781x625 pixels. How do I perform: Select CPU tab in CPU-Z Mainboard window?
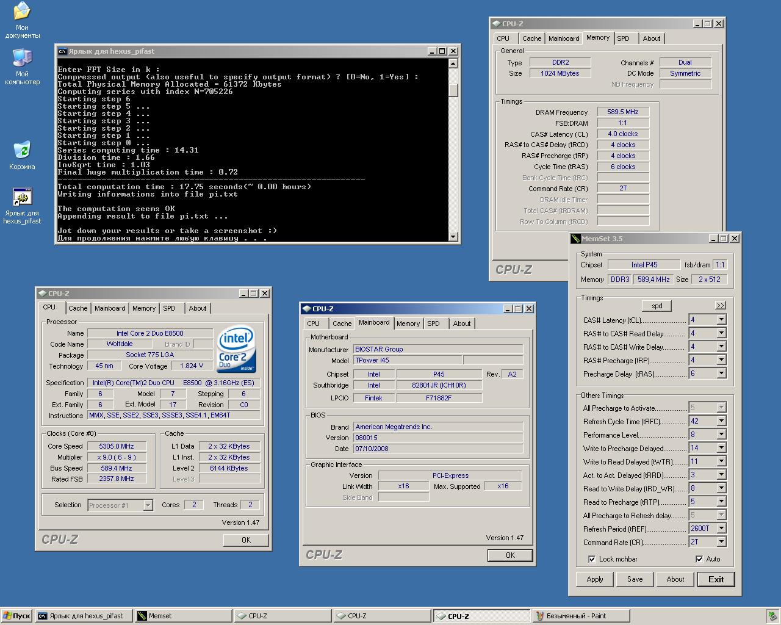coord(314,323)
